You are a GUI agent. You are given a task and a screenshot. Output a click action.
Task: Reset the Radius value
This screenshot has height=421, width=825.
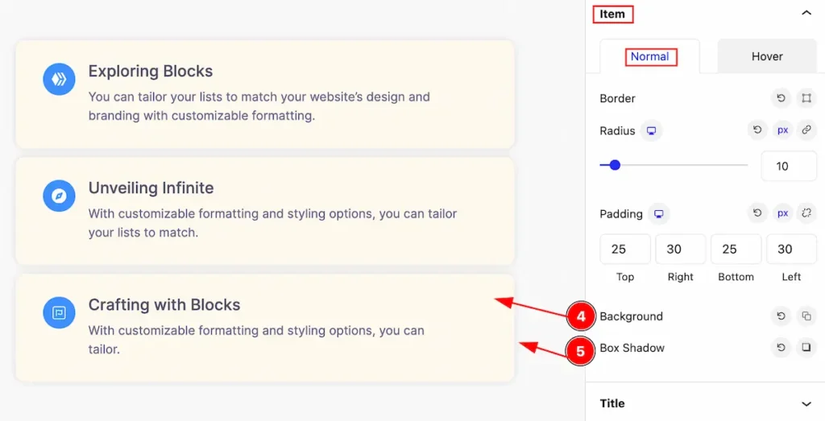(757, 130)
